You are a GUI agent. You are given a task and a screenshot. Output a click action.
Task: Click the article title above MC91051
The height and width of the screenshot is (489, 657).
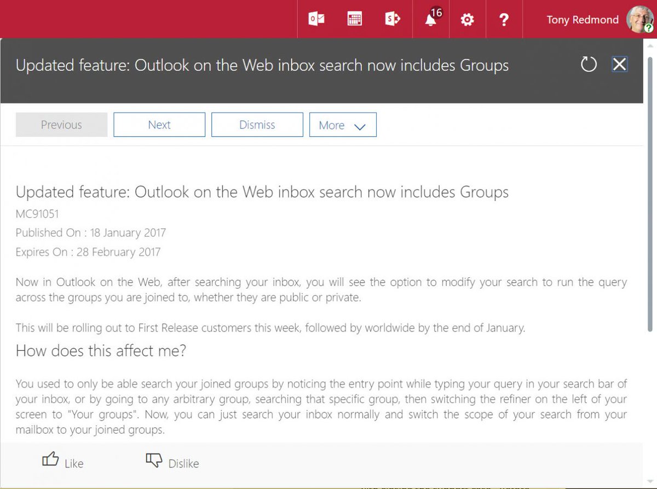[262, 192]
